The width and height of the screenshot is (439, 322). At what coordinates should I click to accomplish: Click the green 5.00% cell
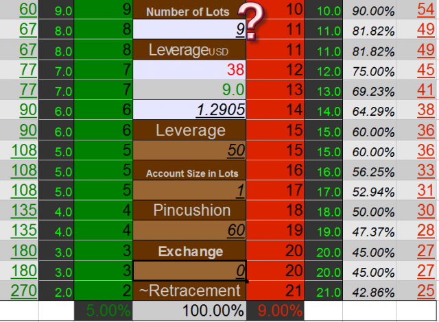(x=104, y=310)
